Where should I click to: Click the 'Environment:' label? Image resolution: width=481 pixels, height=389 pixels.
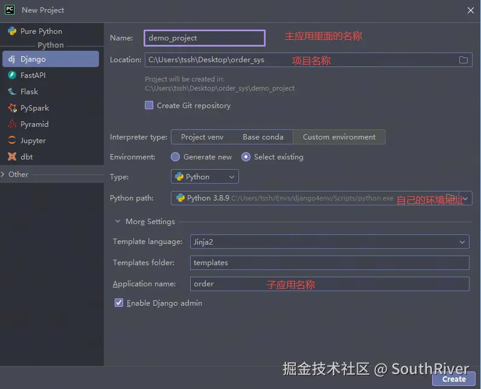pyautogui.click(x=133, y=157)
